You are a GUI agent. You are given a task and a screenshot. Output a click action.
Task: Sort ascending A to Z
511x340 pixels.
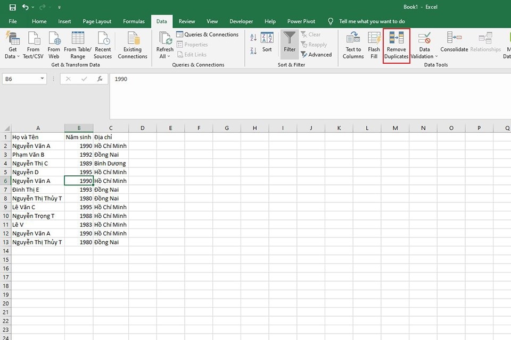point(253,37)
